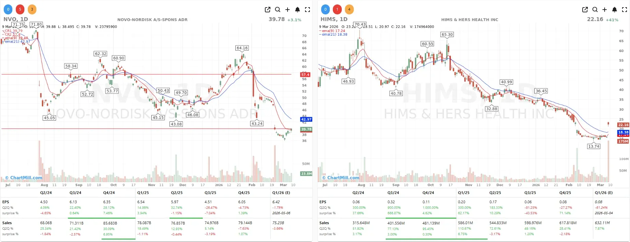This screenshot has width=630, height=242.
Task: Click the search magnifier on HIMS chart
Action: tap(595, 10)
